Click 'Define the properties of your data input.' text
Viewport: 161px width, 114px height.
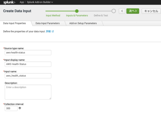pos(24,32)
